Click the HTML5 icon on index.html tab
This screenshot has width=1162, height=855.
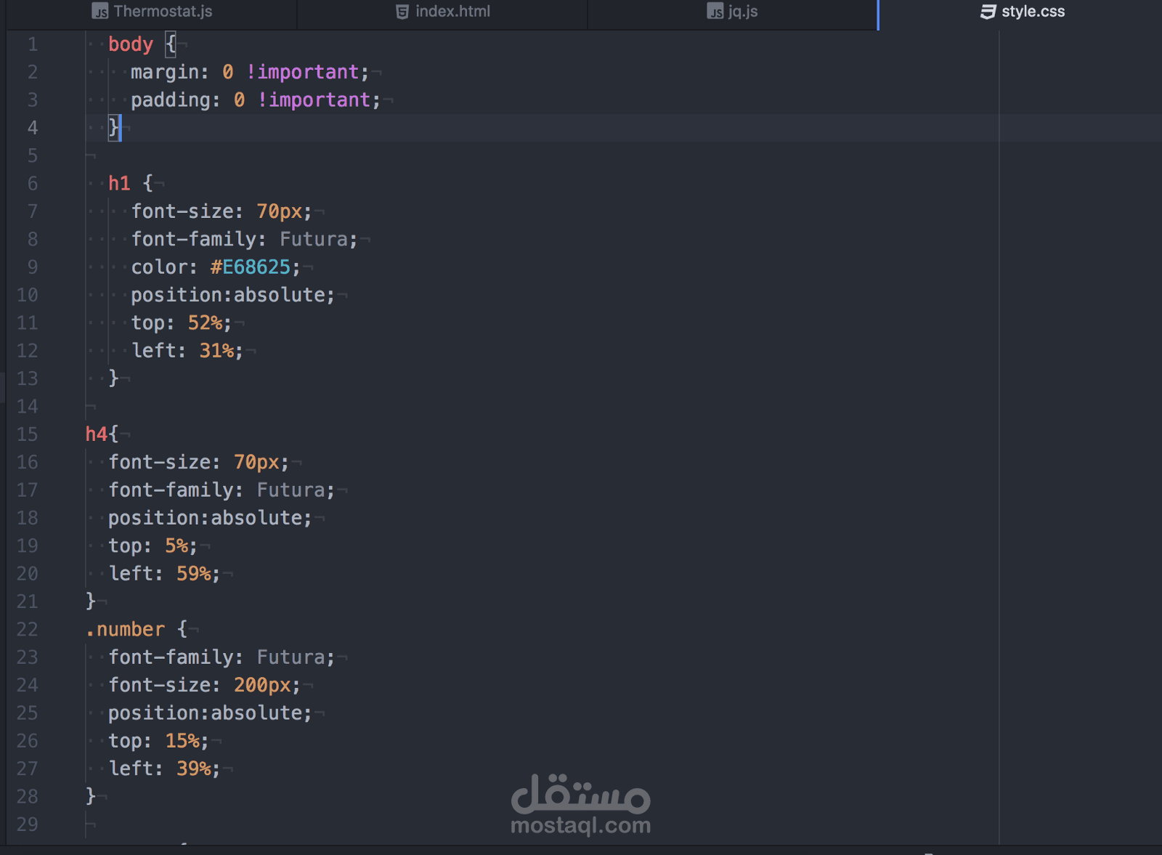(x=402, y=12)
